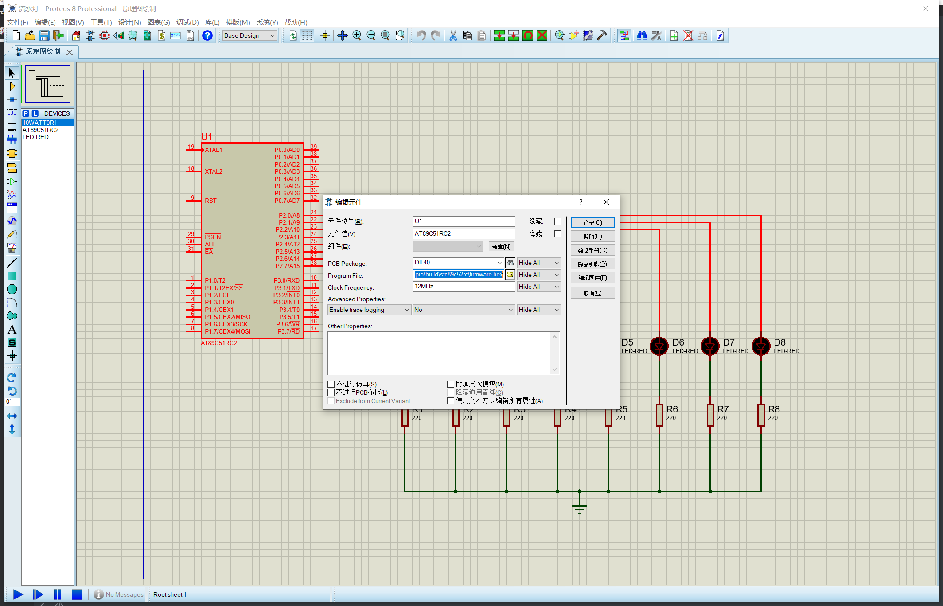Image resolution: width=943 pixels, height=606 pixels.
Task: Open the PCB layout chip icon
Action: click(x=105, y=35)
